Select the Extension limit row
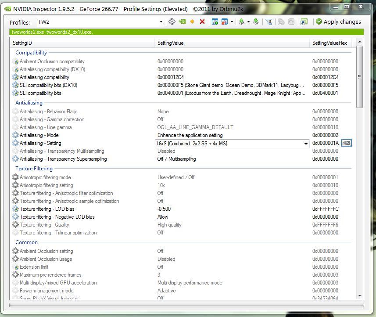The image size is (376, 317). pos(181,267)
